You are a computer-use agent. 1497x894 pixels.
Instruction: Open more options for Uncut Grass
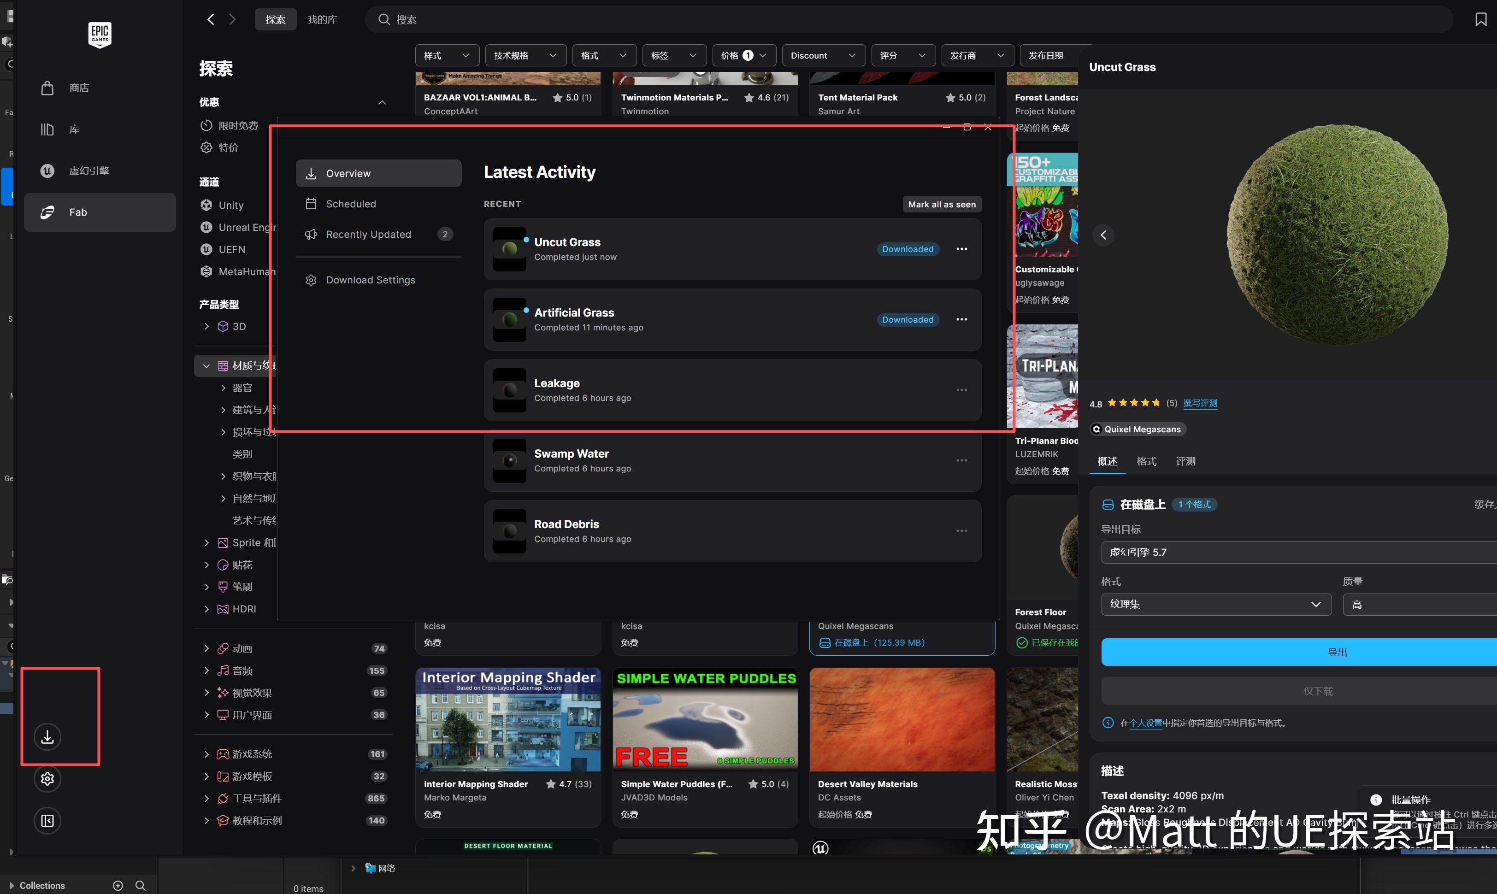point(961,249)
